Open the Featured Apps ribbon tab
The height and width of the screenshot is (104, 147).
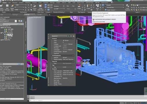[x=90, y=3]
